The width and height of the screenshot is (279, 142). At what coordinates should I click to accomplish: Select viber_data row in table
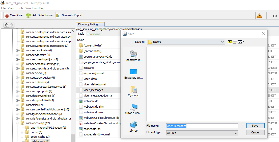click(99, 79)
